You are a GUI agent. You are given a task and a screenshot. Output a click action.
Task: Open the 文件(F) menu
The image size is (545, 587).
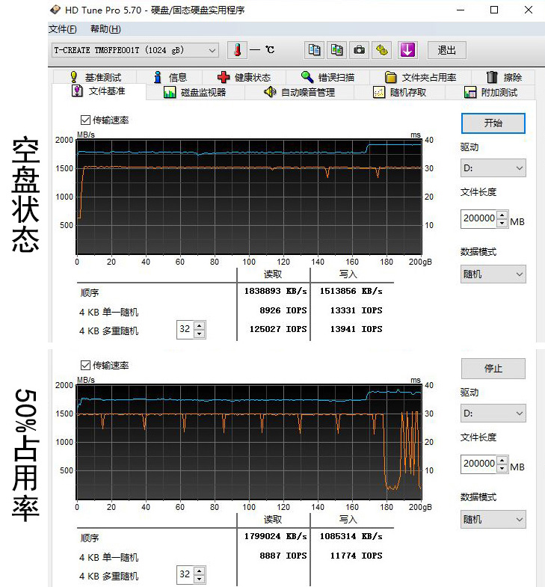63,29
